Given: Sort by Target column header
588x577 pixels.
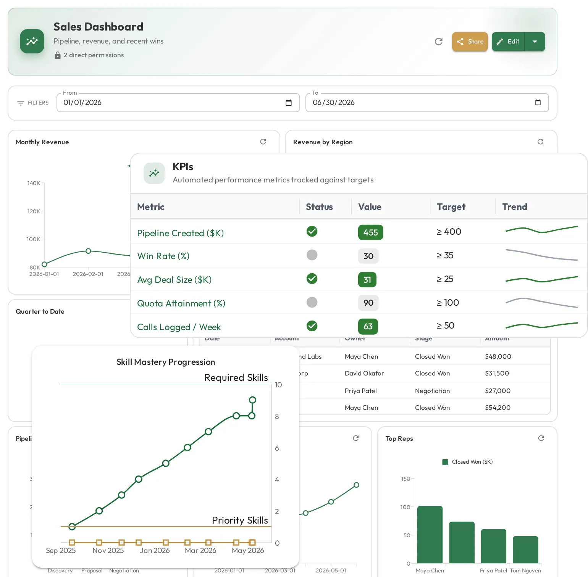Looking at the screenshot, I should click(x=451, y=207).
